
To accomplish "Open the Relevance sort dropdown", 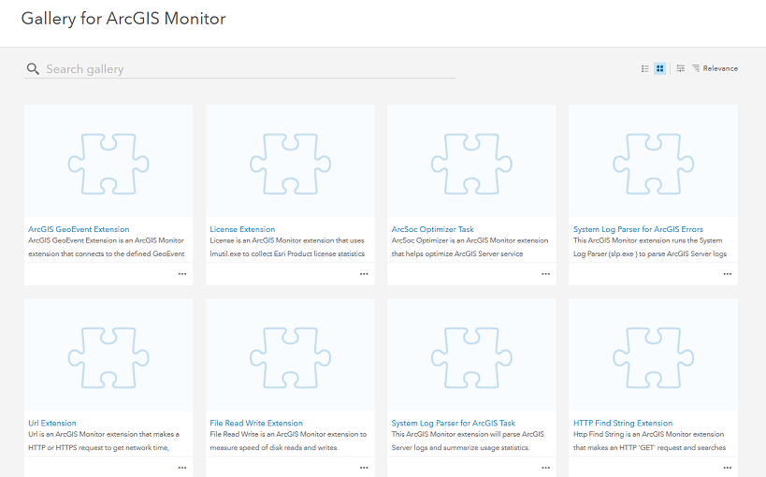I will [715, 68].
